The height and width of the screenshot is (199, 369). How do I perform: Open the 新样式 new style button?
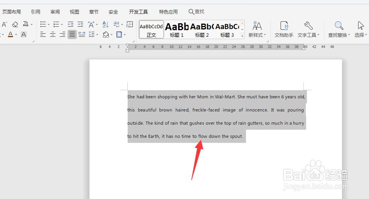click(x=257, y=29)
